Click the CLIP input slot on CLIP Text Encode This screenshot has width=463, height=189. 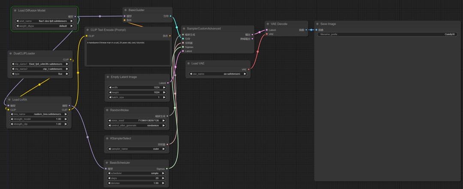[x=87, y=36]
